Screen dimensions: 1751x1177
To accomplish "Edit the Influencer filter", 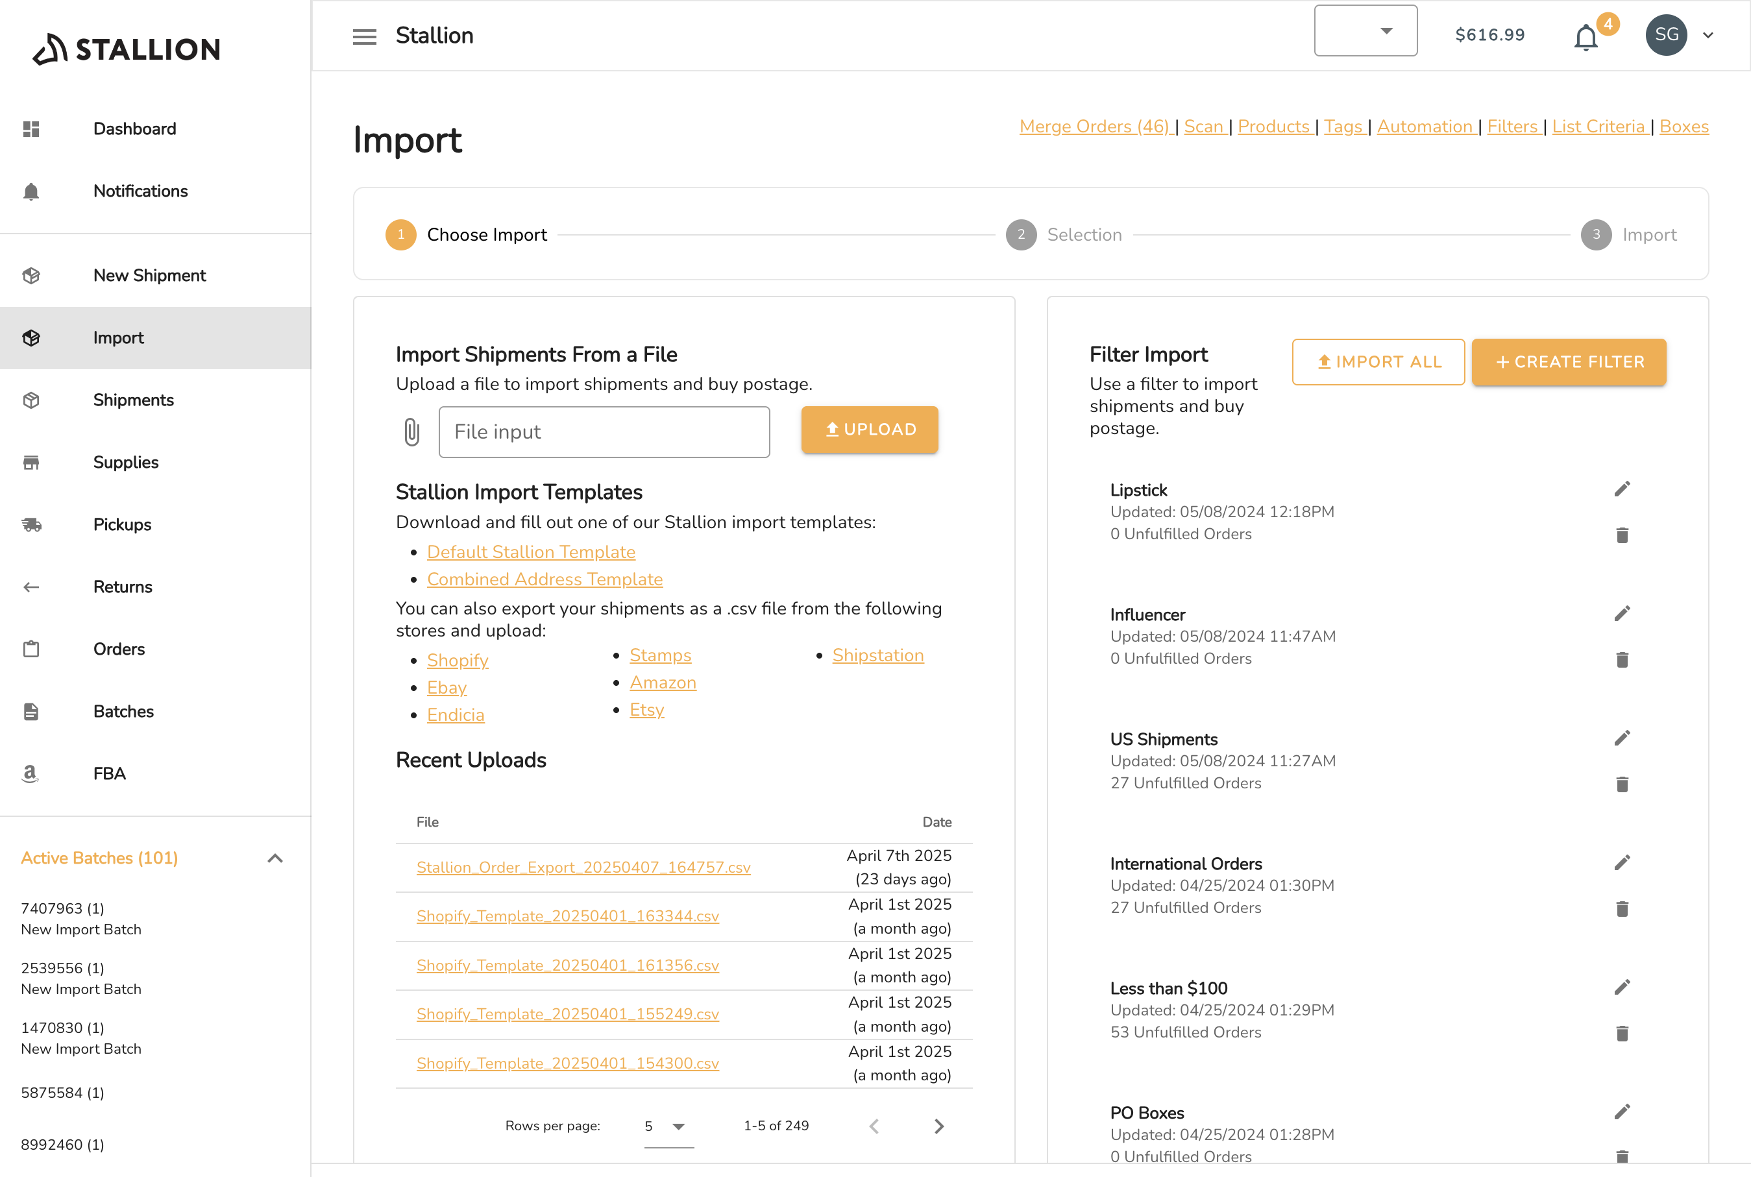I will point(1622,613).
